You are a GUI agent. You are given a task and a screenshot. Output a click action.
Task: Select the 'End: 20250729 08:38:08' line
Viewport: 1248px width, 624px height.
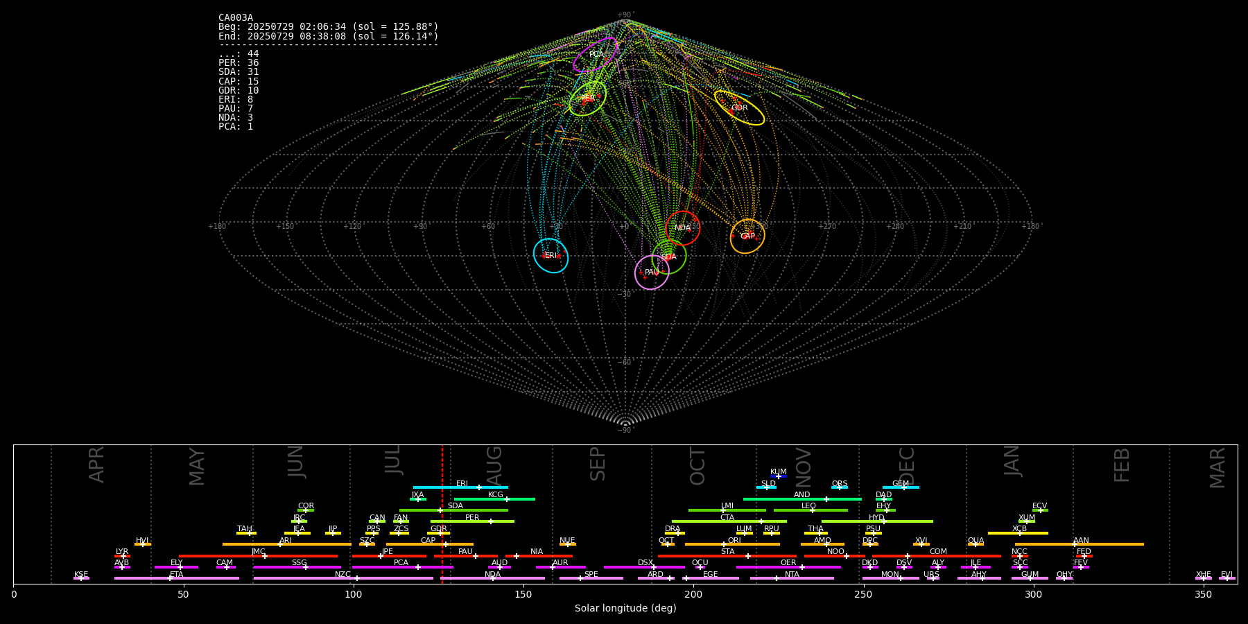pos(329,36)
